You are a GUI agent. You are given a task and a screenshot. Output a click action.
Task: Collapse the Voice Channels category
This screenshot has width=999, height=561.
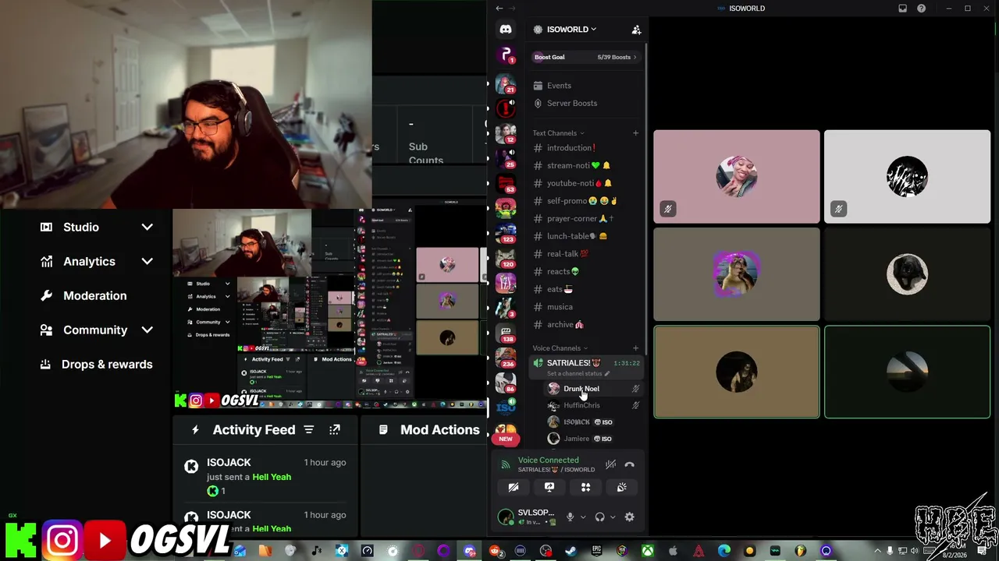(x=560, y=348)
